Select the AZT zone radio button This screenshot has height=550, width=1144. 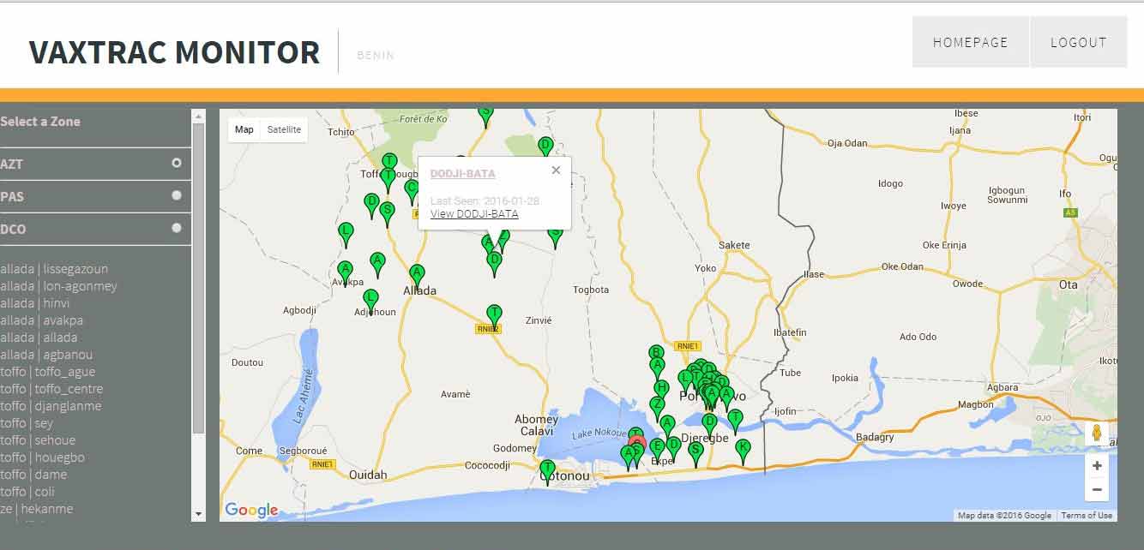click(x=177, y=163)
